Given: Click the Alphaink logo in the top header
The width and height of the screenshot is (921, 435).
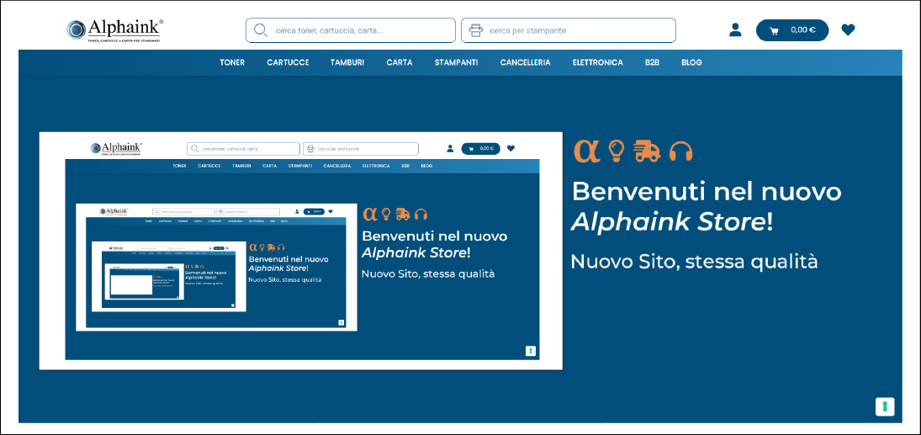Looking at the screenshot, I should click(114, 30).
